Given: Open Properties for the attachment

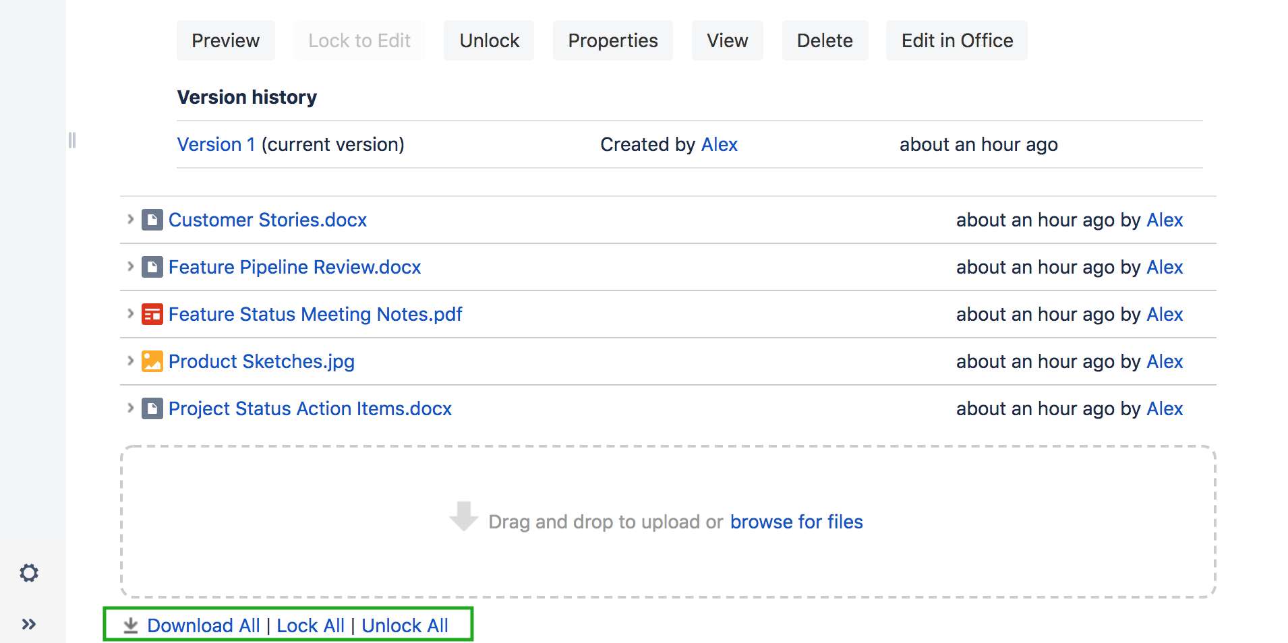Looking at the screenshot, I should pos(612,40).
